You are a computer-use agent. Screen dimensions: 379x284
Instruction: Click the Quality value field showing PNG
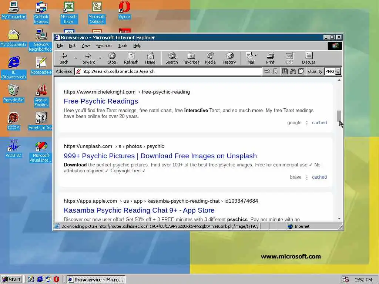click(x=330, y=71)
